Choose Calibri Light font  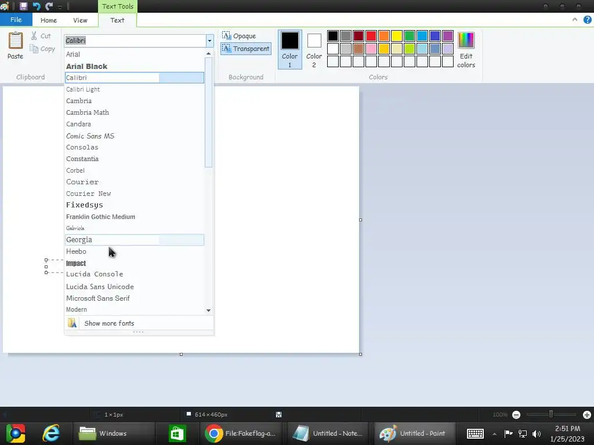(x=135, y=89)
